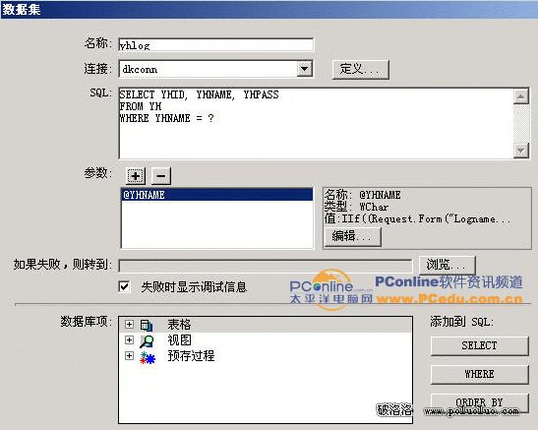Expand the 预存过程 tree node
The image size is (538, 430).
(x=129, y=355)
